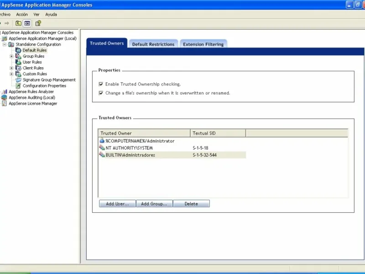365x274 pixels.
Task: Click the Custom Rules icon
Action: (18, 74)
